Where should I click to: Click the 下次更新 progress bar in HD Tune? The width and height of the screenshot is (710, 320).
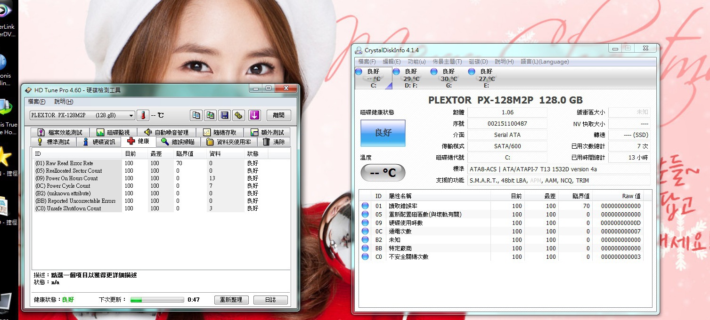(157, 300)
